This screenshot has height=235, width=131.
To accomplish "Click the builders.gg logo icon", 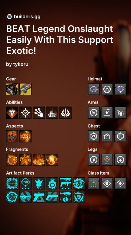I will [x=9, y=17].
